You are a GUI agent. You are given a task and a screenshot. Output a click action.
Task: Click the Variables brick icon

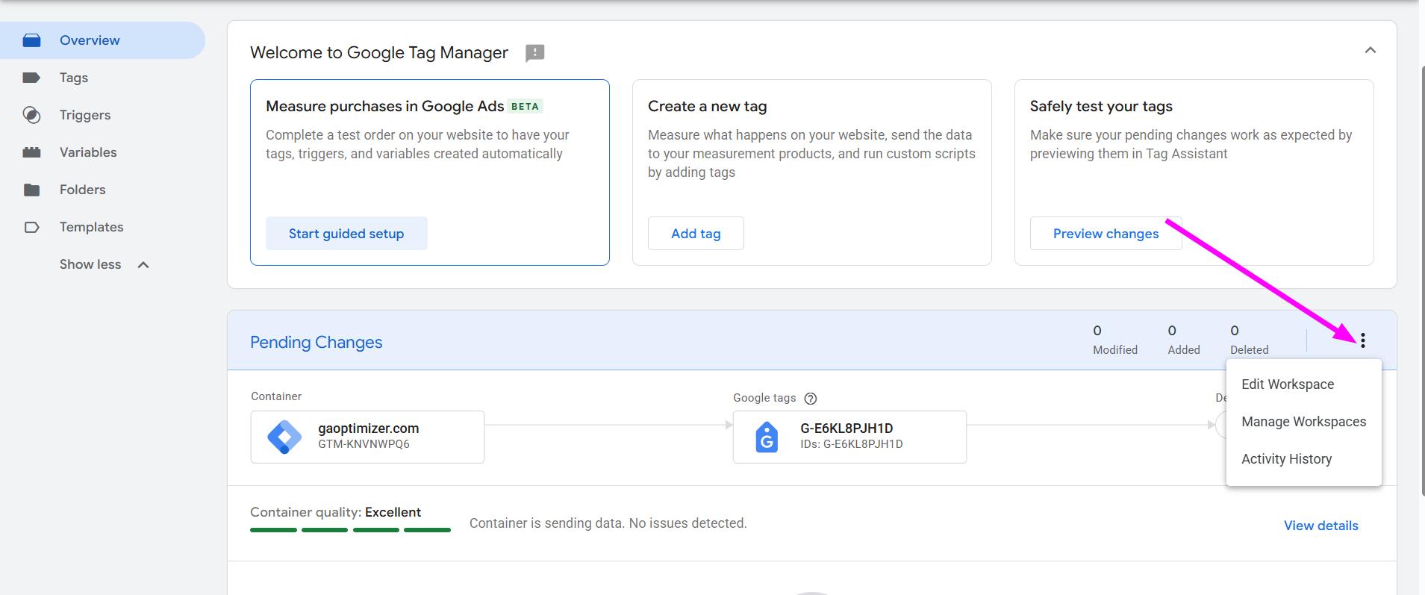[x=31, y=152]
